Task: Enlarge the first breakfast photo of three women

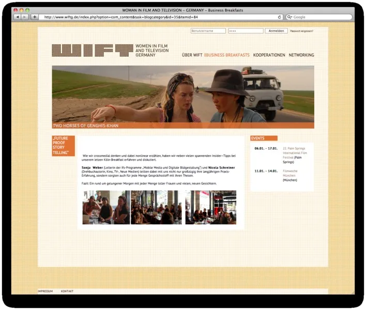Action: (x=106, y=207)
